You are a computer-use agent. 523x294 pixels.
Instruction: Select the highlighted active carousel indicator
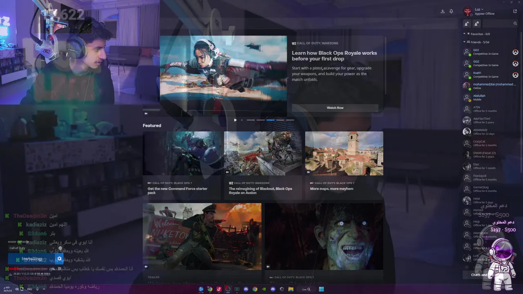[x=270, y=120]
